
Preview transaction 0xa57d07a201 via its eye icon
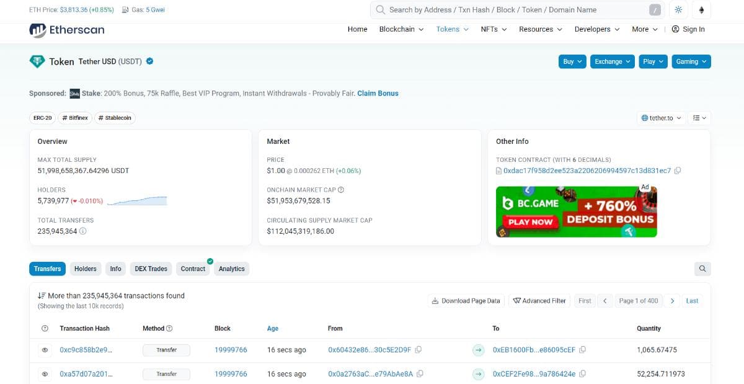(x=44, y=374)
